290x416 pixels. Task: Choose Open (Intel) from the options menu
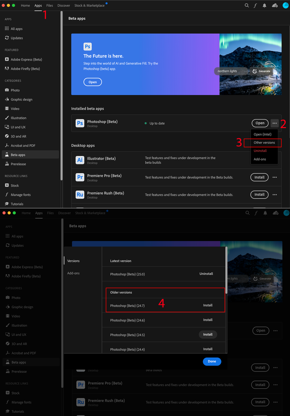pyautogui.click(x=263, y=134)
